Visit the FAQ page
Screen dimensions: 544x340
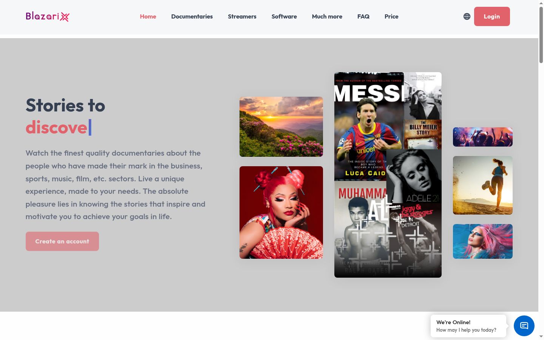coord(363,16)
